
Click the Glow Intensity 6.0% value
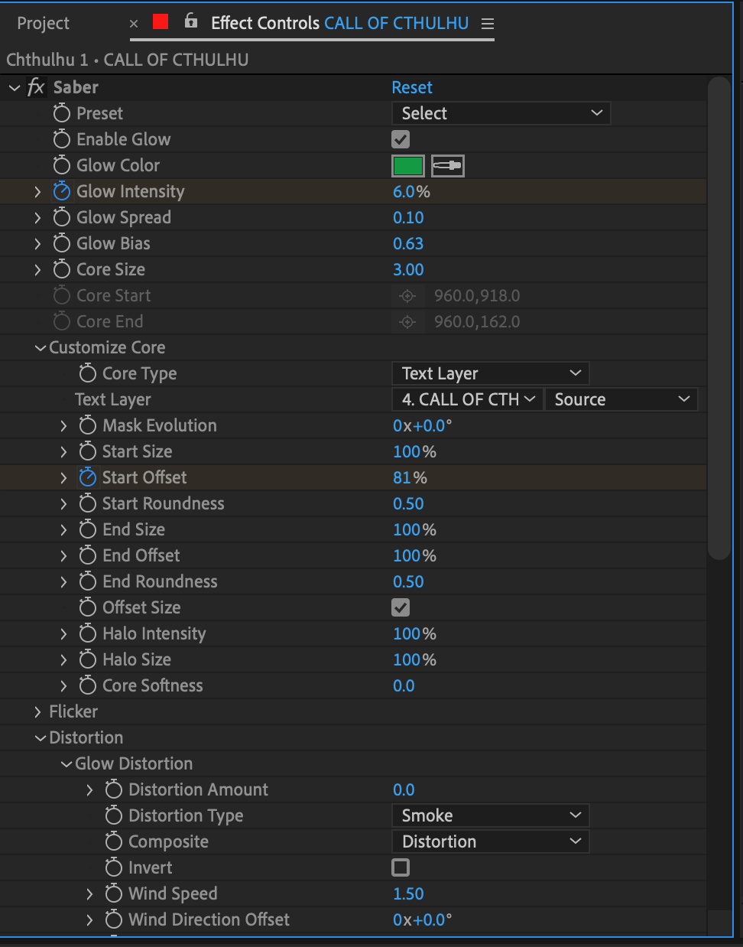411,191
